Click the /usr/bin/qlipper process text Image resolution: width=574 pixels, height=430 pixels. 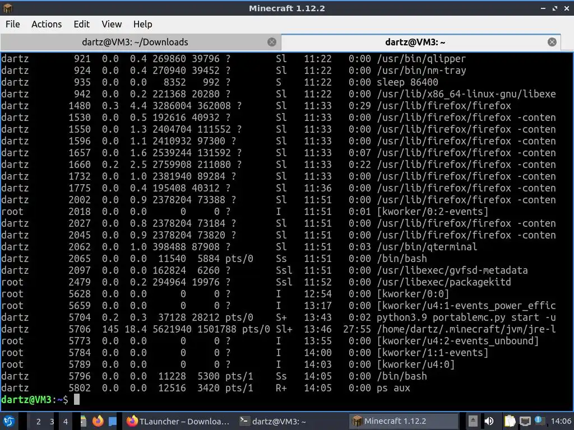click(422, 58)
